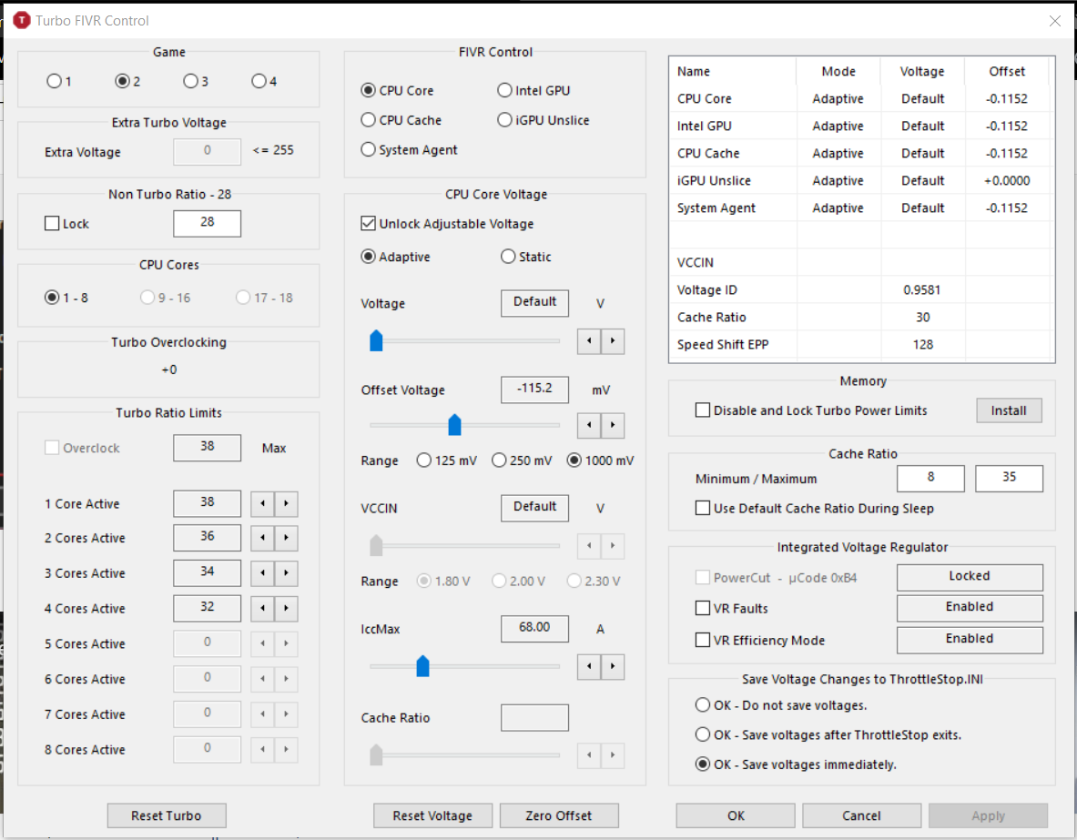Click the Voltage slider handle
This screenshot has width=1077, height=840.
pyautogui.click(x=376, y=340)
